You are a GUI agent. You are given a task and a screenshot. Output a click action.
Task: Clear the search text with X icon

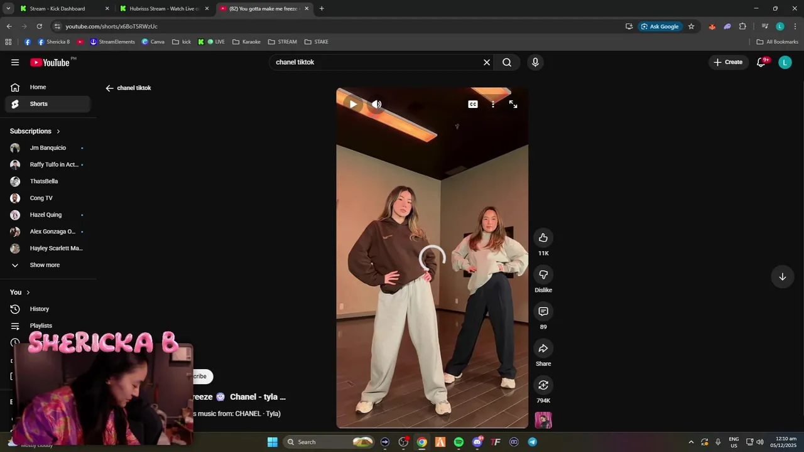coord(486,62)
